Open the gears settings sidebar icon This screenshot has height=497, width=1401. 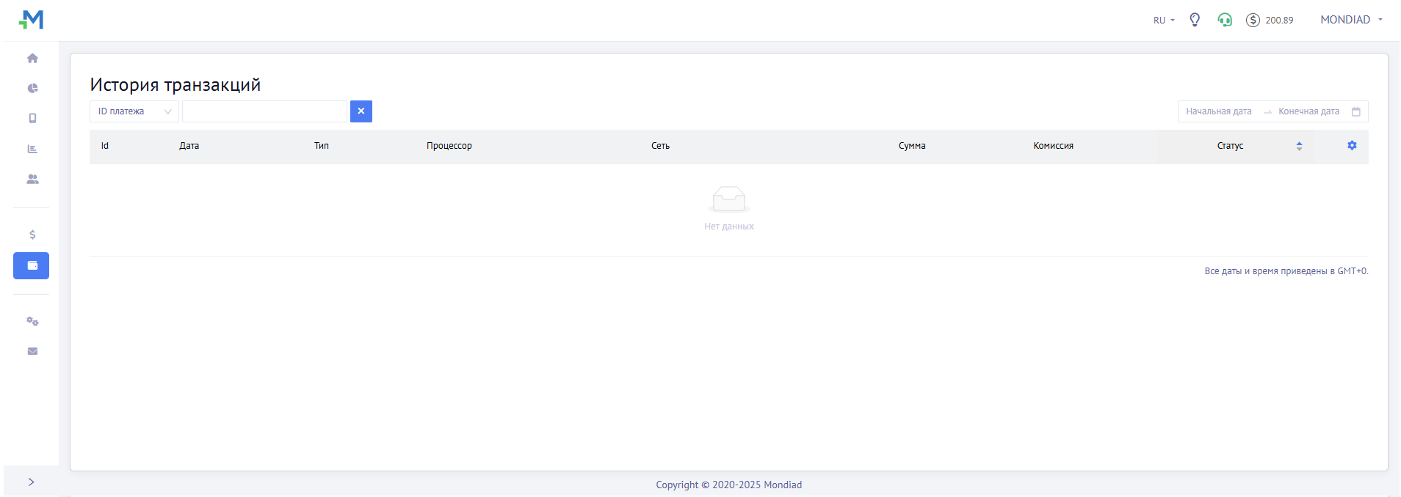(x=32, y=321)
